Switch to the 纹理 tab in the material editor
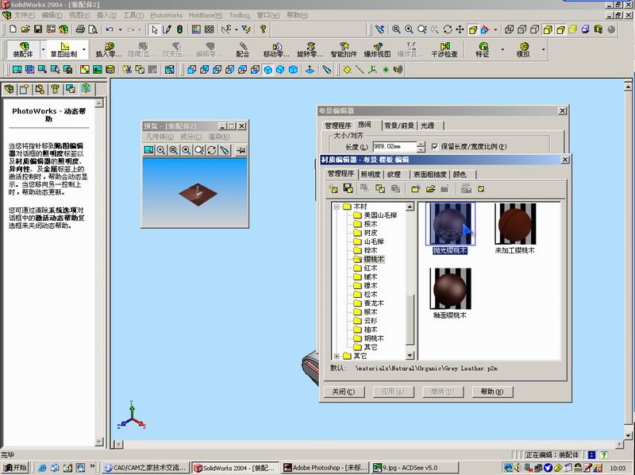Image resolution: width=635 pixels, height=475 pixels. pos(394,174)
